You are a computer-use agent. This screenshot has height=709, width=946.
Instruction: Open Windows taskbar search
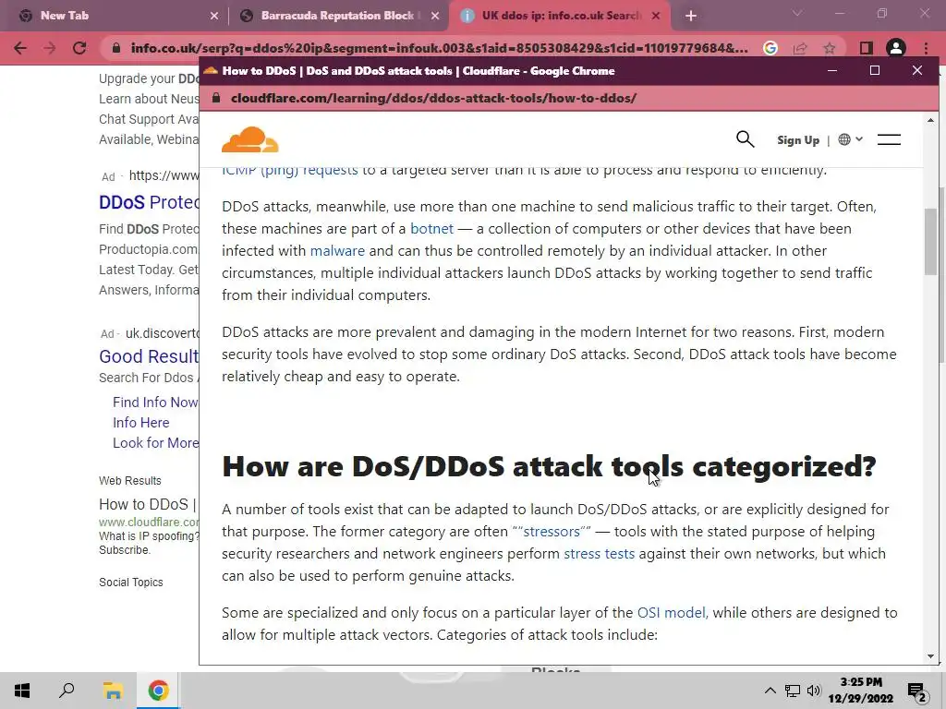pos(67,691)
